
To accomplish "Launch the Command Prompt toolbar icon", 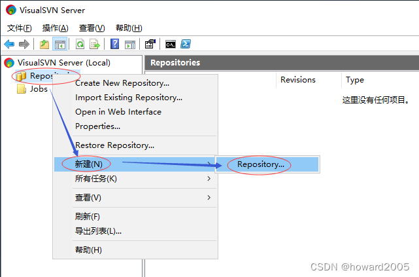I will pos(171,44).
